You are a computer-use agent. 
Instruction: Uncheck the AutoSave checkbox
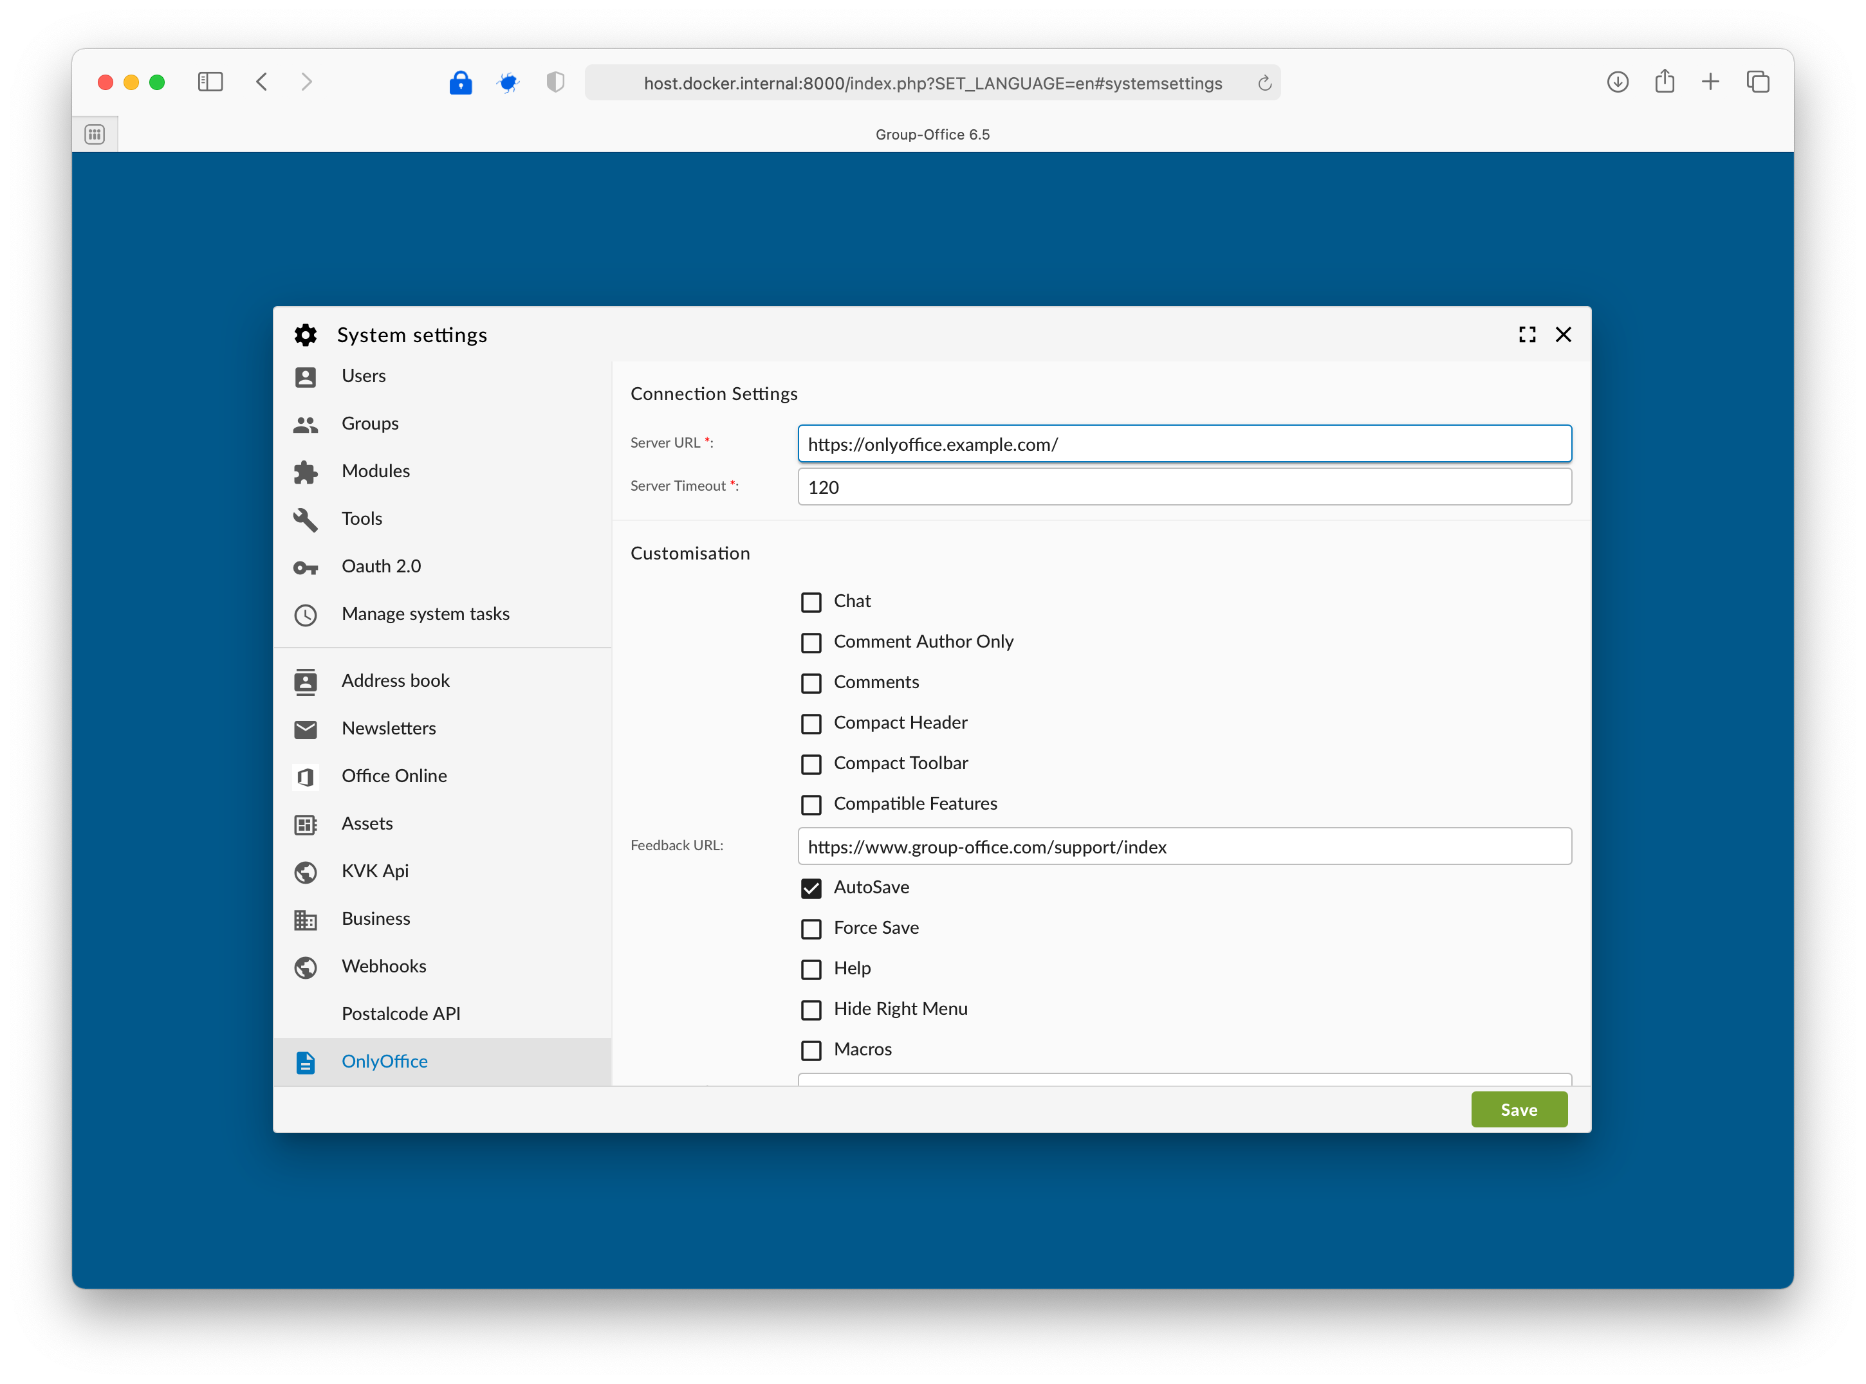click(x=811, y=889)
